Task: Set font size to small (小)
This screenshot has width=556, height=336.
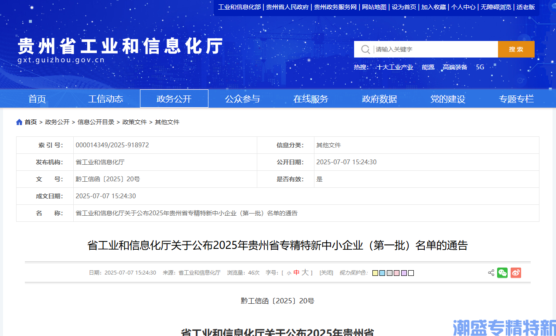Action: [289, 273]
